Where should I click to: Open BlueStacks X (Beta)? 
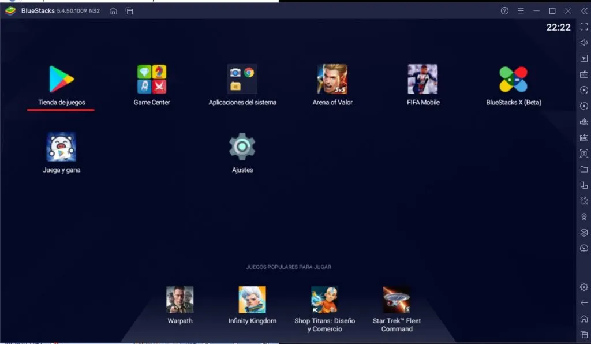click(513, 79)
